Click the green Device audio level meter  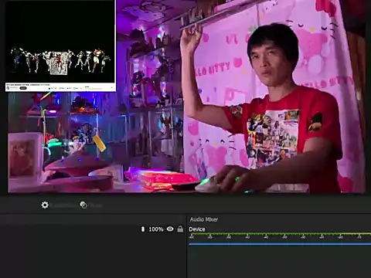click(x=280, y=234)
